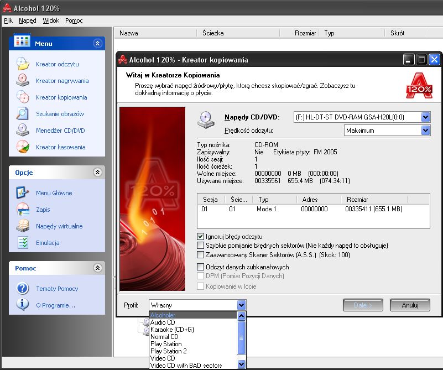Click the Alcohol 120% title bar logo
This screenshot has width=443, height=370.
[7, 8]
